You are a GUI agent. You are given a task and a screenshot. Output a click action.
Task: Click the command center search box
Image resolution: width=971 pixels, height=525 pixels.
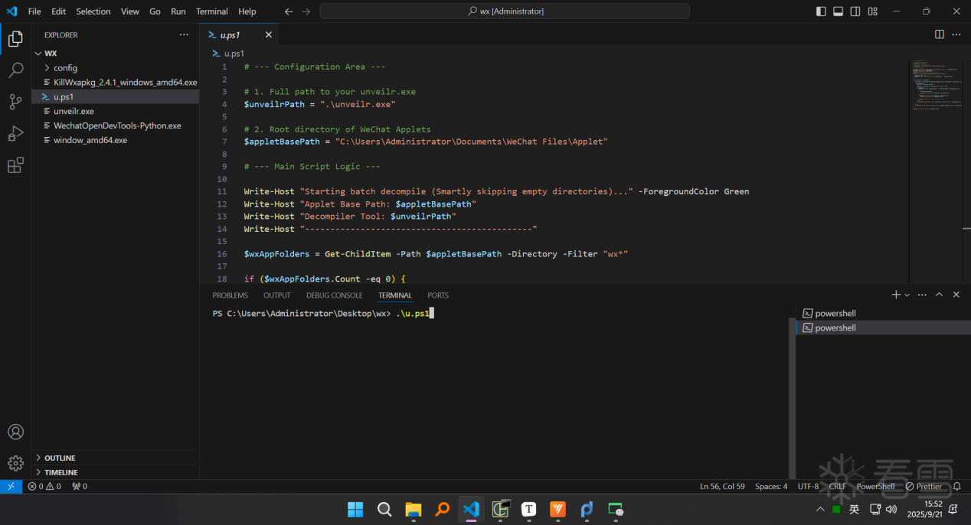pyautogui.click(x=505, y=11)
